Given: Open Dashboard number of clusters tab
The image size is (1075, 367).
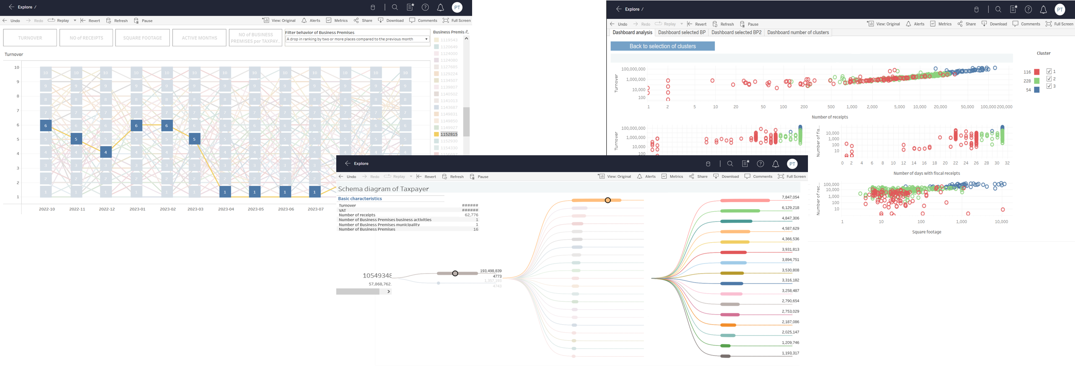Looking at the screenshot, I should (798, 33).
